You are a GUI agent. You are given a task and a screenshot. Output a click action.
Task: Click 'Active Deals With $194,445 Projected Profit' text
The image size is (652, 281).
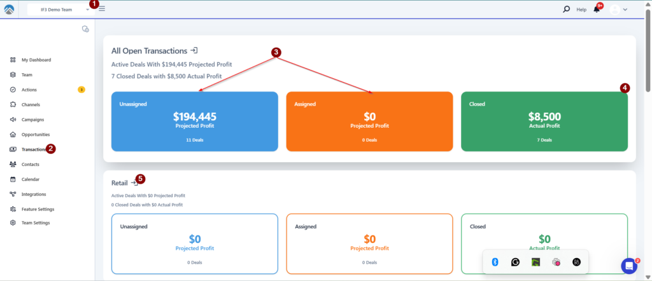click(172, 65)
